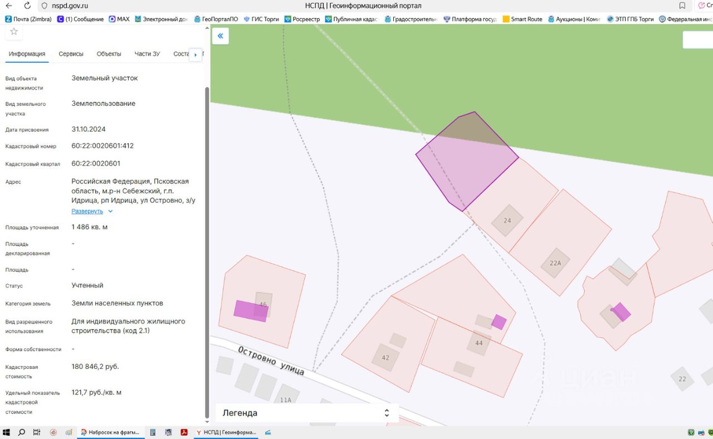The width and height of the screenshot is (713, 439).
Task: Open the Части ЗУ tab
Action: point(147,54)
